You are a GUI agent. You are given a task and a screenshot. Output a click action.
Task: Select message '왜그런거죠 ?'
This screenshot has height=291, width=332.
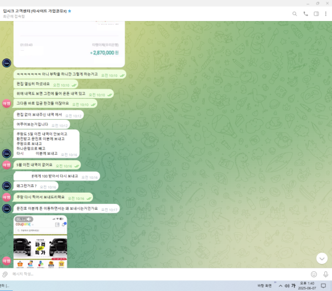[36, 186]
